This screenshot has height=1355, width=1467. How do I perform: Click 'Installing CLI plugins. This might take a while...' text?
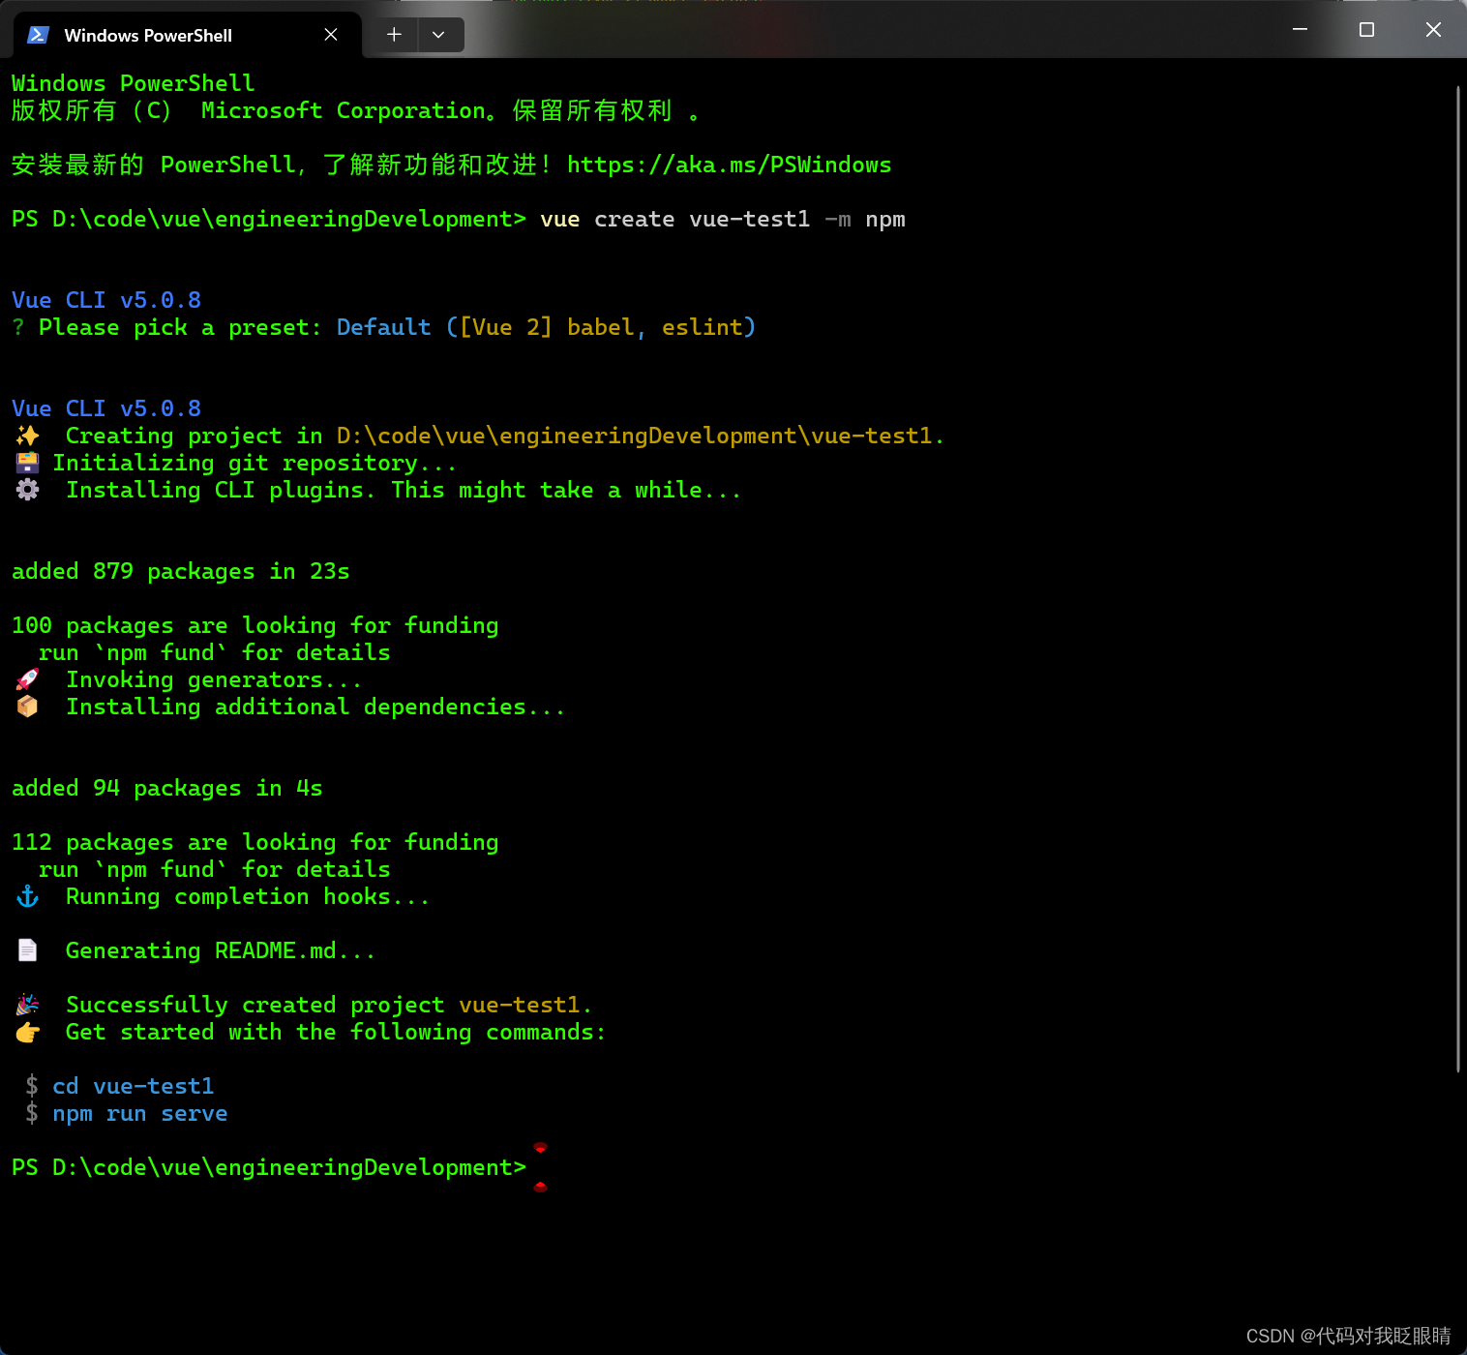point(404,490)
